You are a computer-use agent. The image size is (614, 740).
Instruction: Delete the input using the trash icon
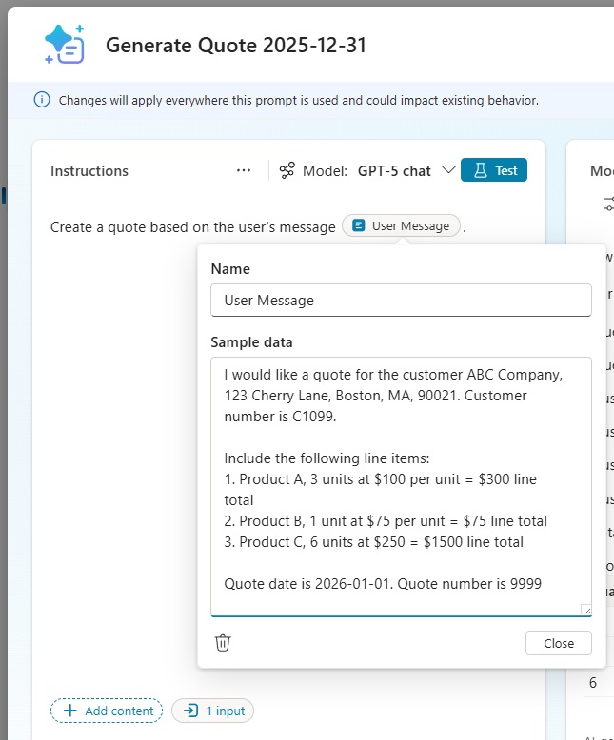coord(223,643)
